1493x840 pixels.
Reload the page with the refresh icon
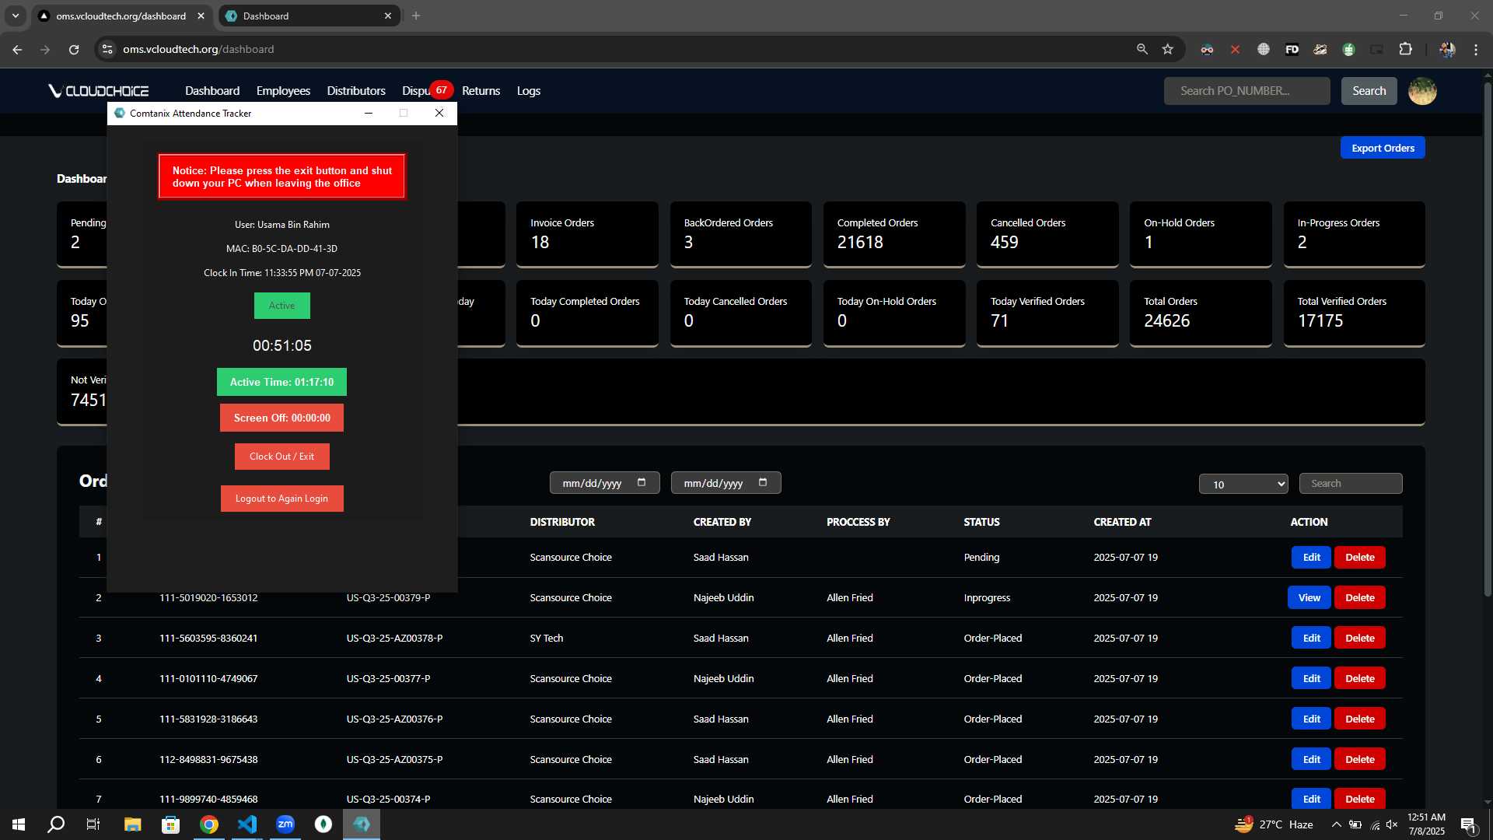pyautogui.click(x=74, y=49)
